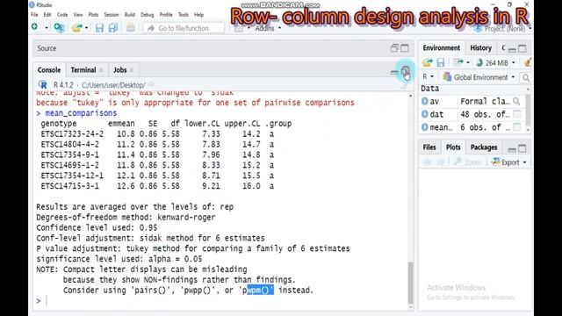Maximize the Console pane
Image resolution: width=562 pixels, height=316 pixels.
click(x=406, y=71)
